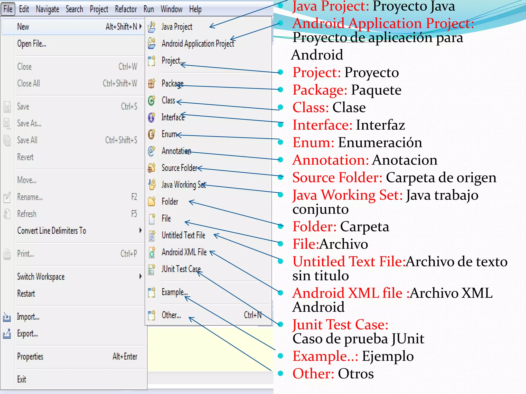Click the Refresh icon in File menu
This screenshot has width=526, height=394.
(7, 214)
